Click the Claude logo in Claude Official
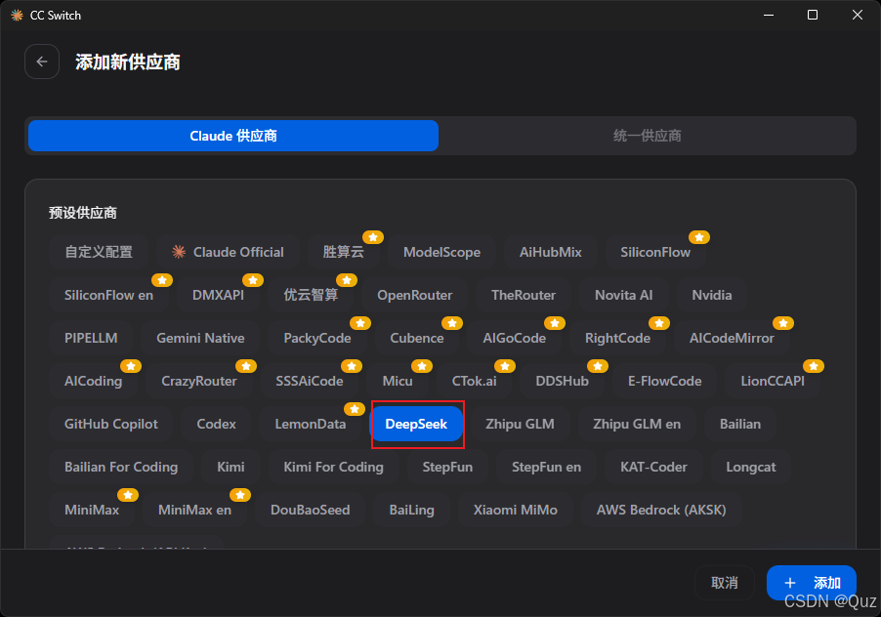 179,252
